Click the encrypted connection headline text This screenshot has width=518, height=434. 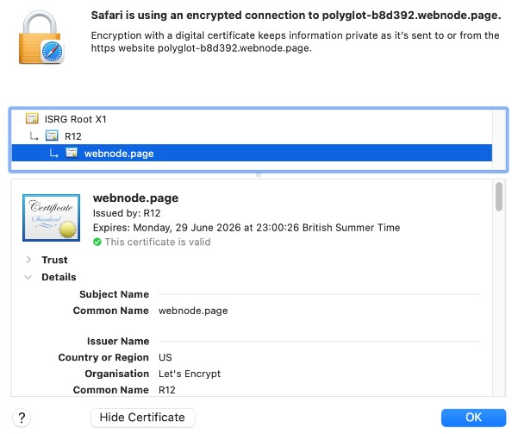[296, 16]
